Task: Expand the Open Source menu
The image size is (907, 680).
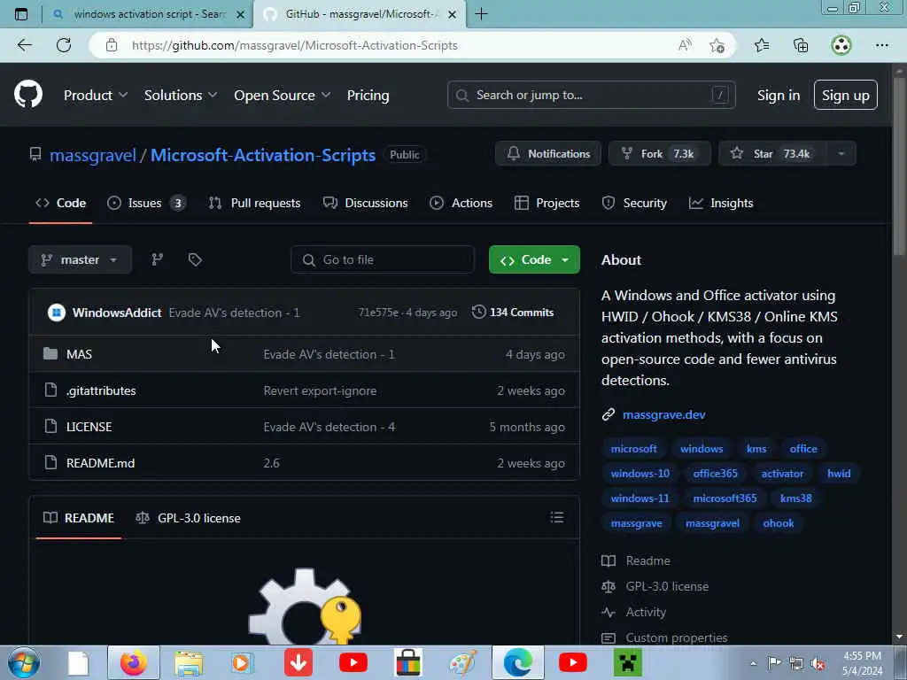Action: coord(283,95)
